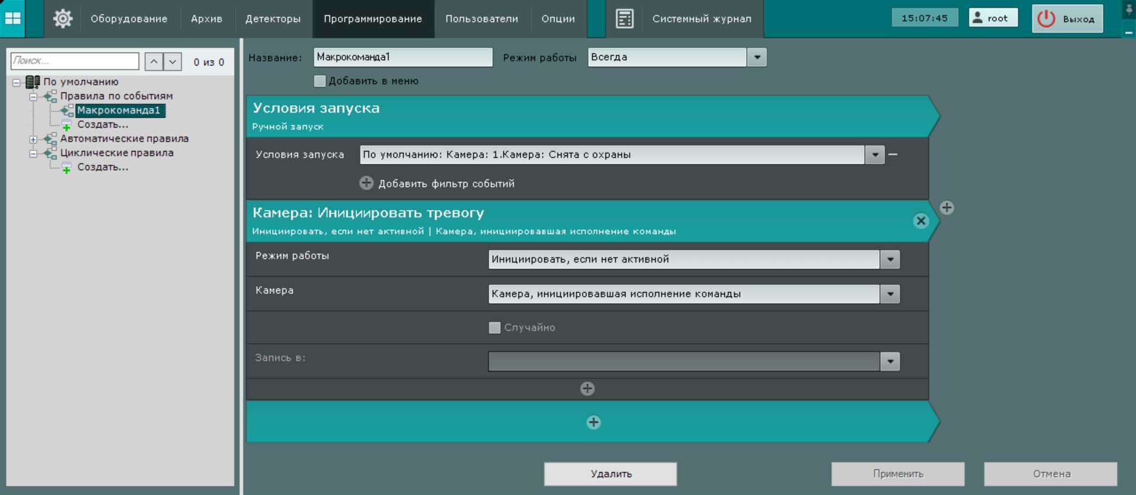Delete the Initiate alarm action with X
The image size is (1136, 495).
pyautogui.click(x=921, y=221)
